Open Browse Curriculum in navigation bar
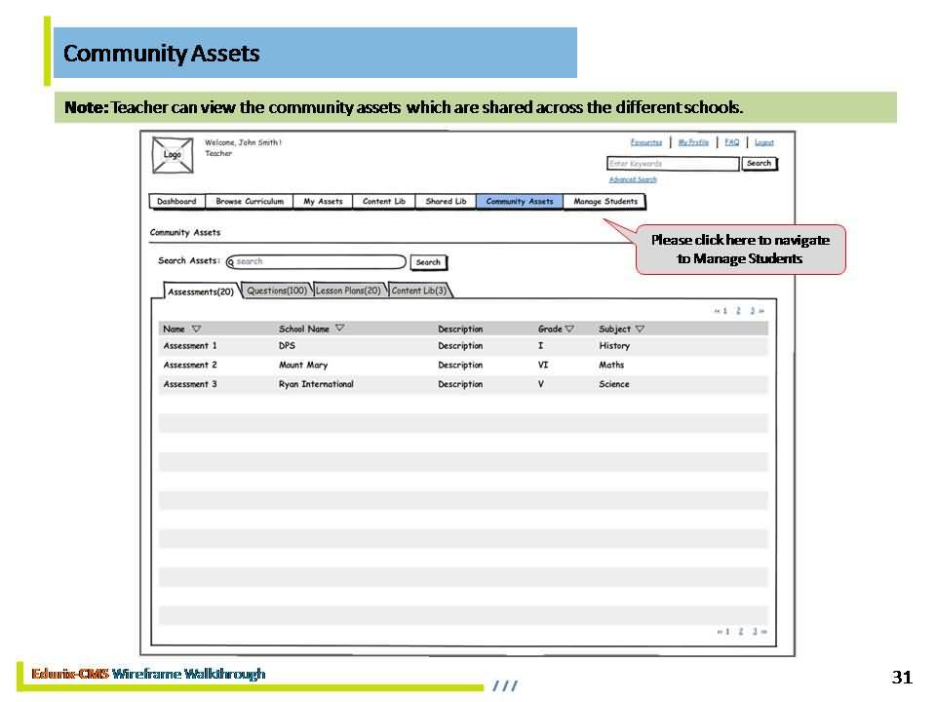 pos(250,202)
